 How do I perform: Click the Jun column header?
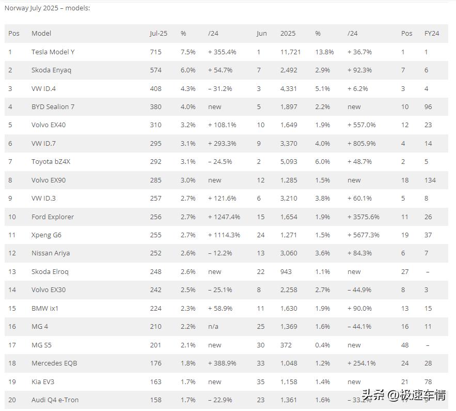tap(262, 34)
